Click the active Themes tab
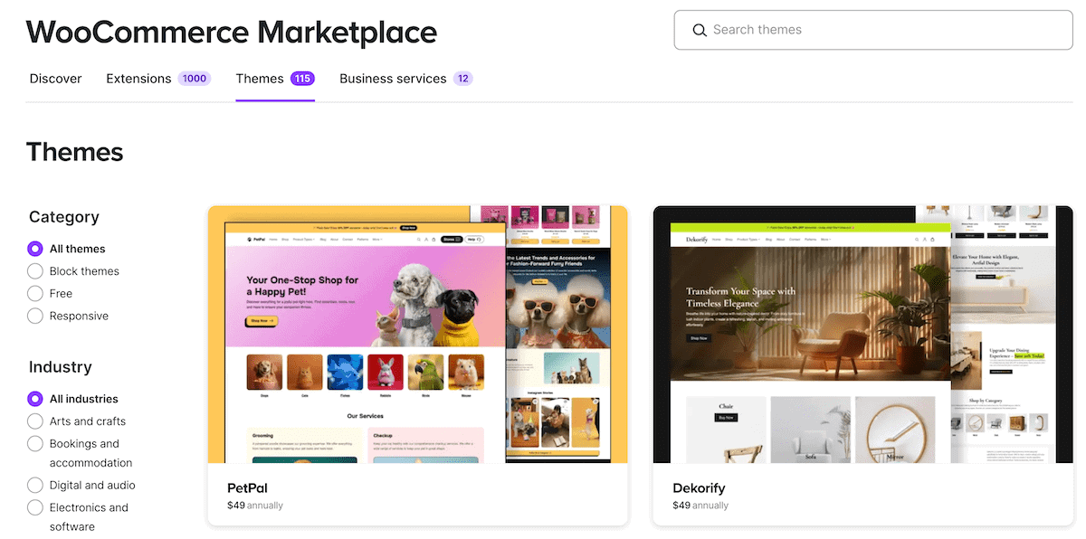 coord(258,79)
